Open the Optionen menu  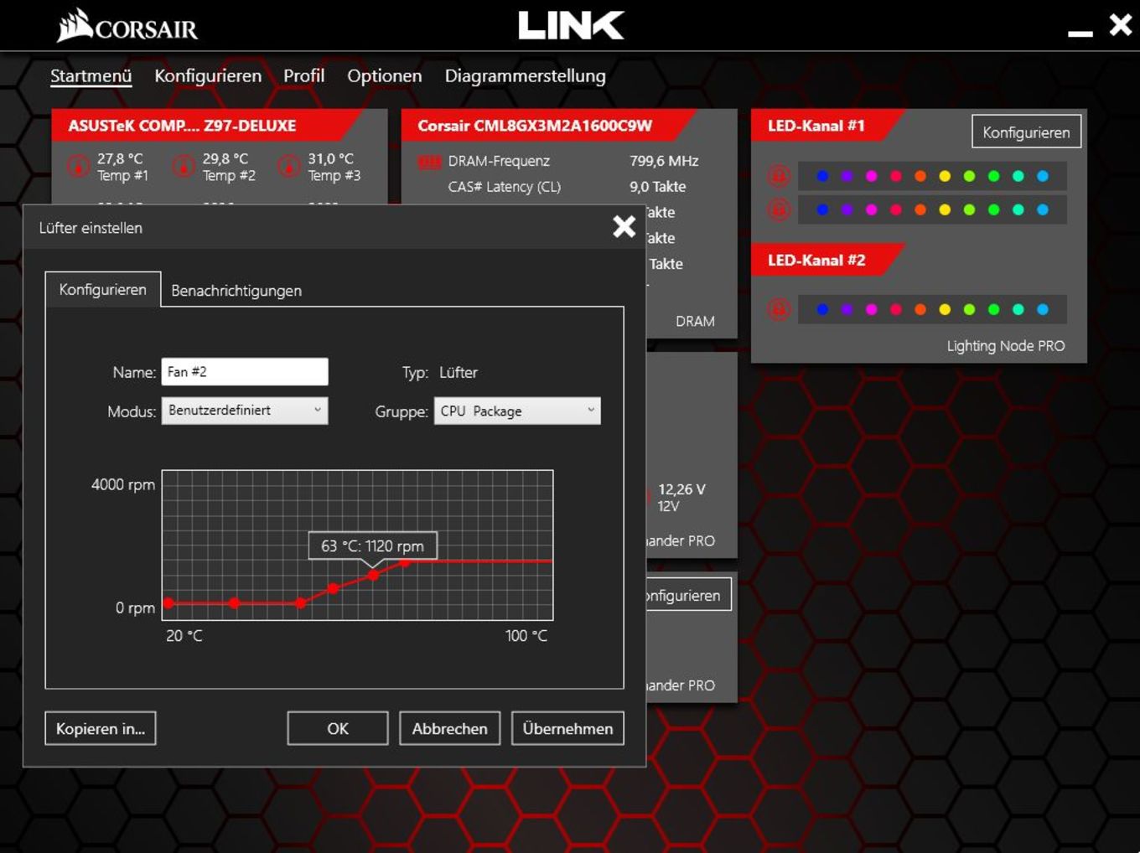[385, 75]
